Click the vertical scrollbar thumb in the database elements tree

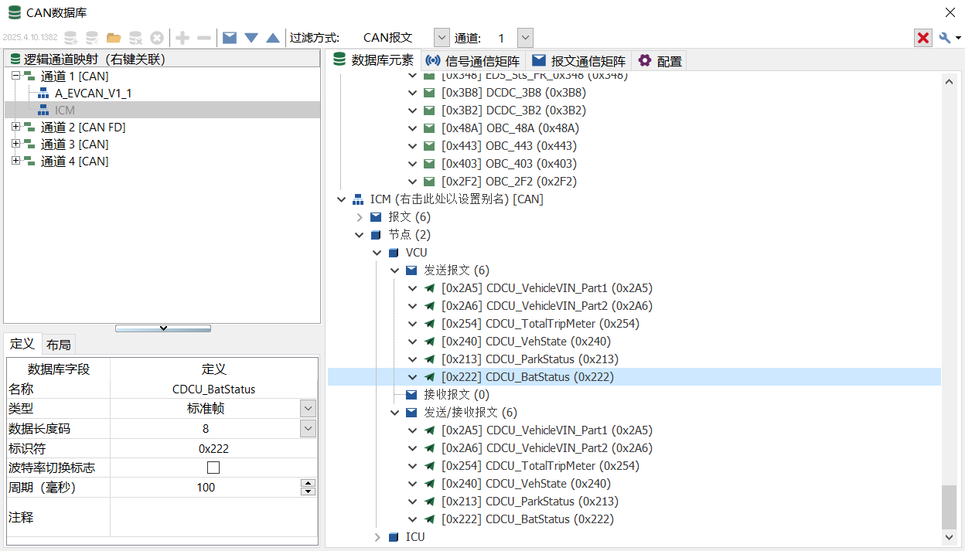pyautogui.click(x=950, y=507)
